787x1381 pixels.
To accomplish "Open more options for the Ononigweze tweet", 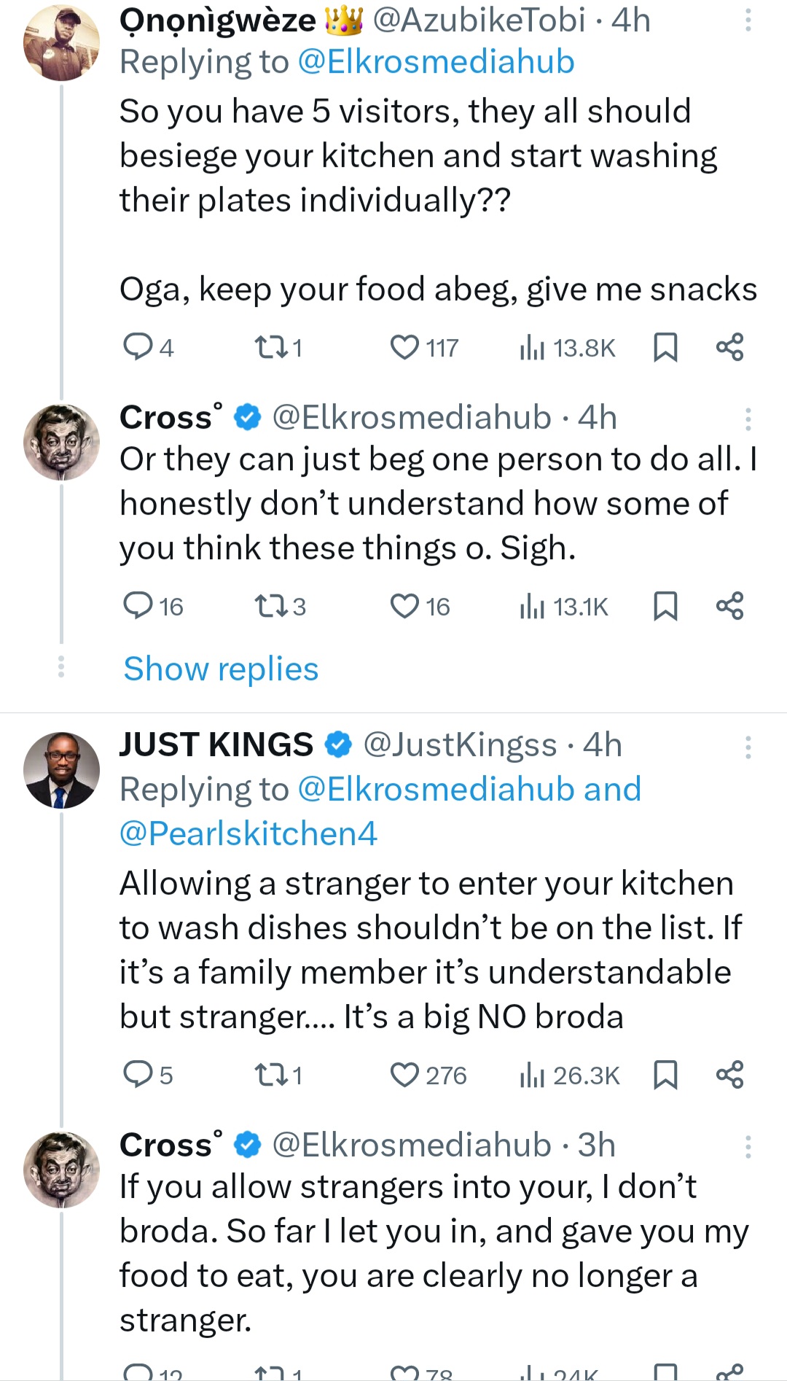I will coord(748,20).
